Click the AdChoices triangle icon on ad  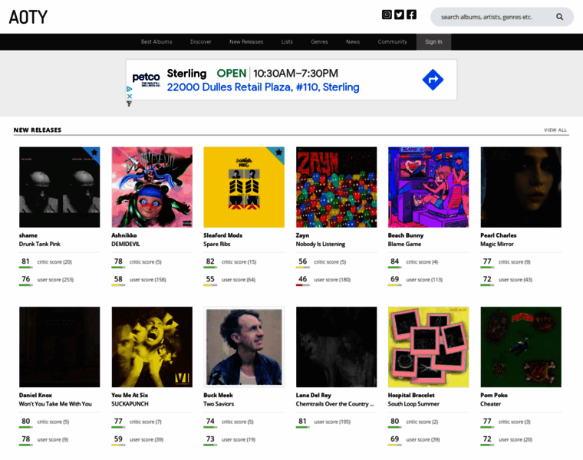(x=130, y=89)
